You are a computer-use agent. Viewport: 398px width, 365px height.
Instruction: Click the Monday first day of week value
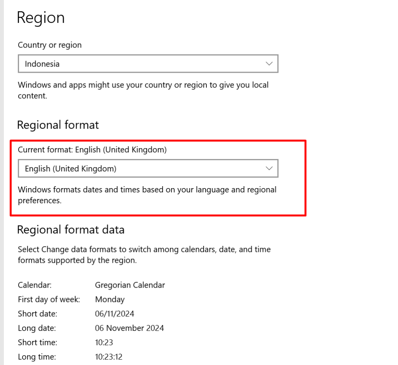[110, 299]
